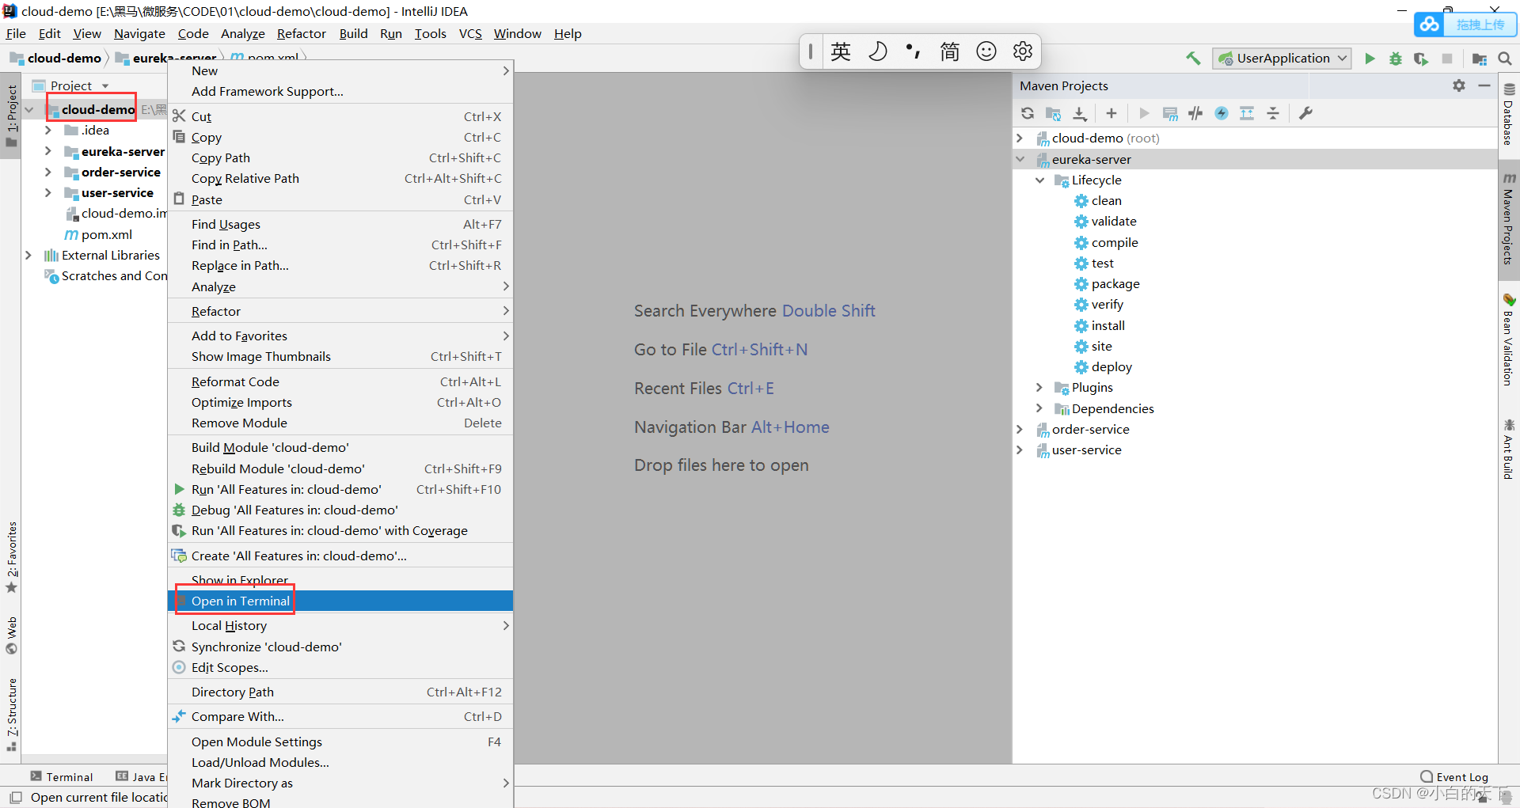This screenshot has height=808, width=1520.
Task: Click Add Maven Projects plus icon
Action: pyautogui.click(x=1111, y=113)
